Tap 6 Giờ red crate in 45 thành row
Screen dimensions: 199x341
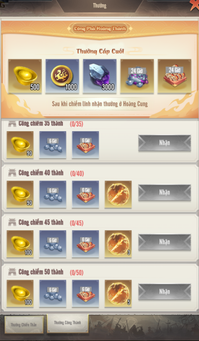(86, 244)
